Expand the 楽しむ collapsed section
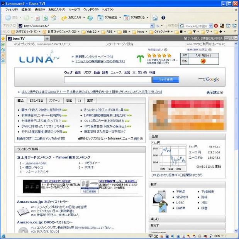Image resolution: width=239 pixels, height=239 pixels. point(187,219)
